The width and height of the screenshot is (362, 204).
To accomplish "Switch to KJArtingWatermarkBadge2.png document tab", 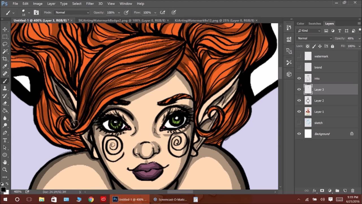I will [x=122, y=20].
